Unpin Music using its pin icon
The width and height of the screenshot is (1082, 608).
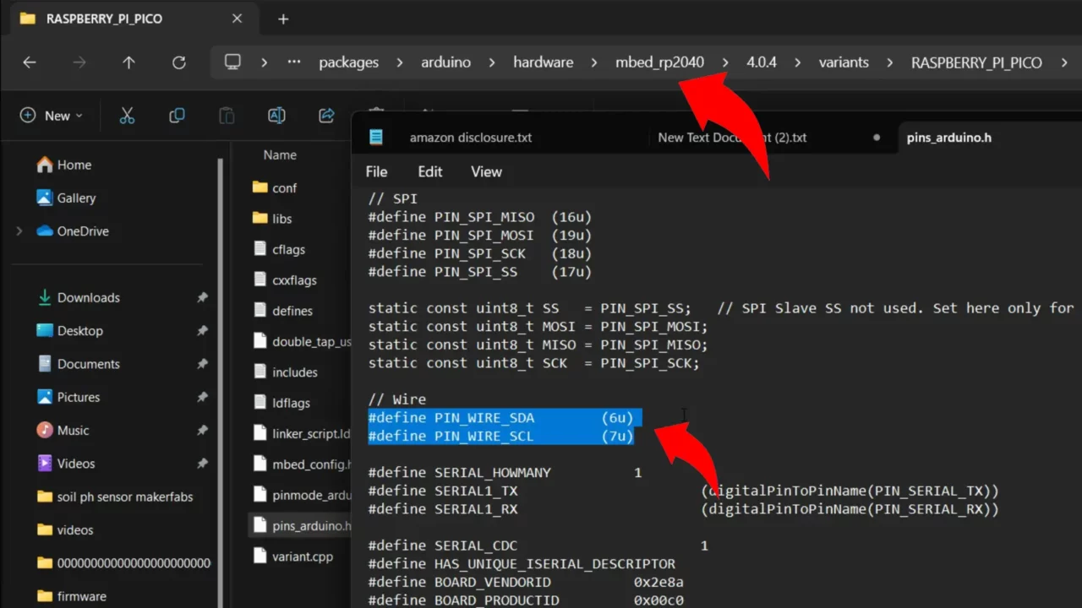pyautogui.click(x=202, y=431)
